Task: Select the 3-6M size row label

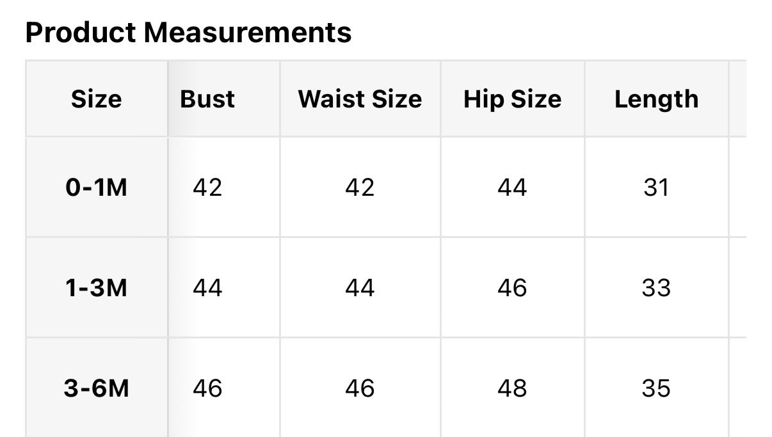Action: (96, 388)
